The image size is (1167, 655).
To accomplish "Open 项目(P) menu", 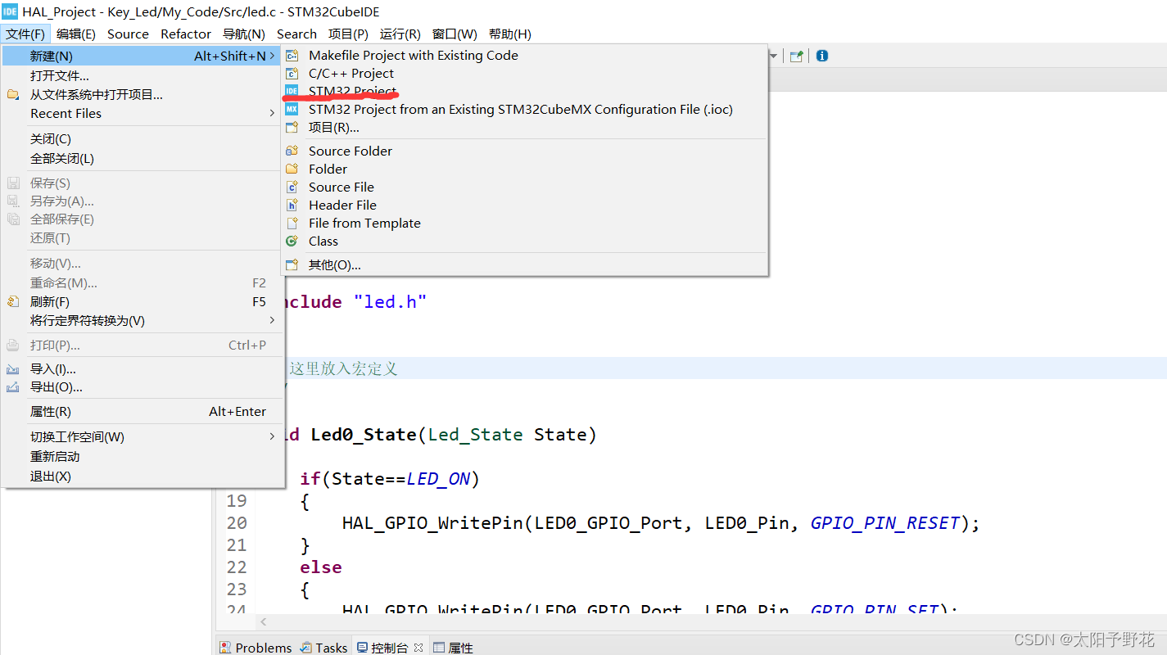I will [x=348, y=34].
